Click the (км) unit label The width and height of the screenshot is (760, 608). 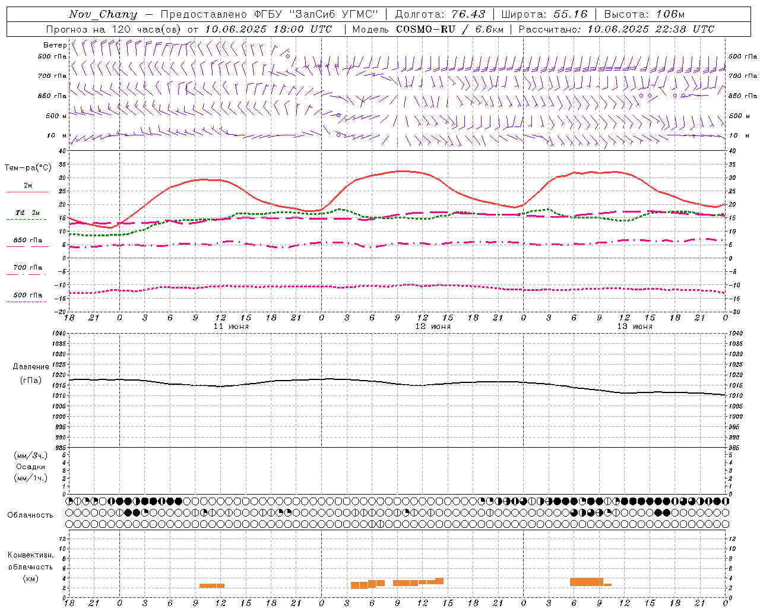[30, 578]
